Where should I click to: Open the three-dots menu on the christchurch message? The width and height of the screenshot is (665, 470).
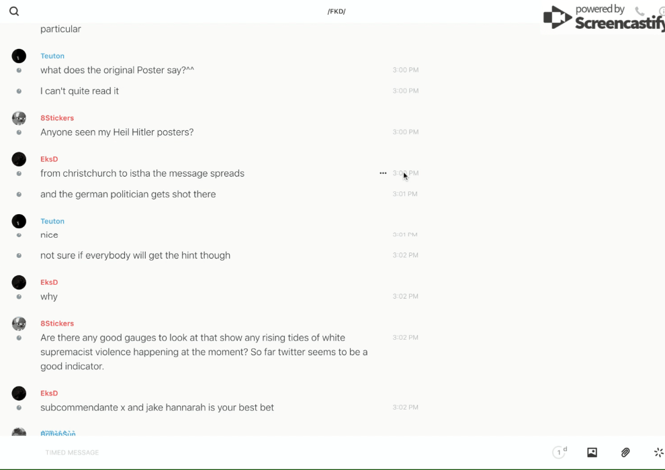click(x=383, y=173)
